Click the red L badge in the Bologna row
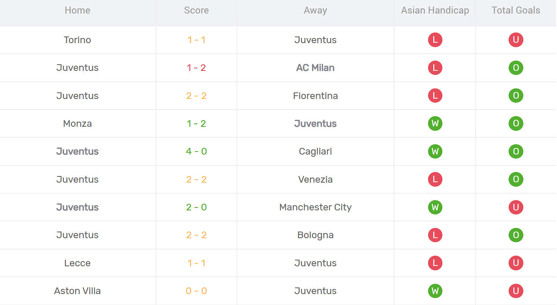Screen dimensions: 557x305 click(x=435, y=235)
